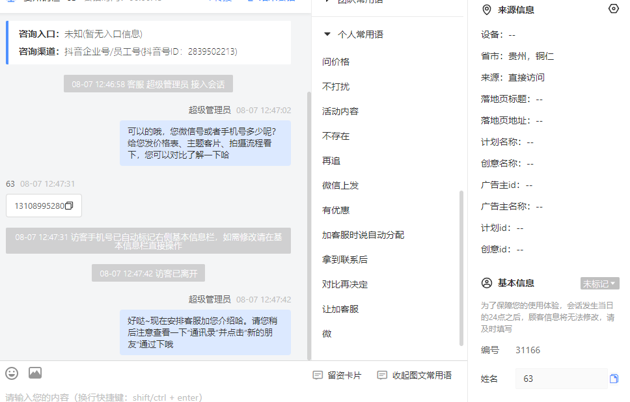Viewport: 630px width, 402px height.
Task: Pick the 拿到联系后 quick phrase
Action: [x=345, y=260]
